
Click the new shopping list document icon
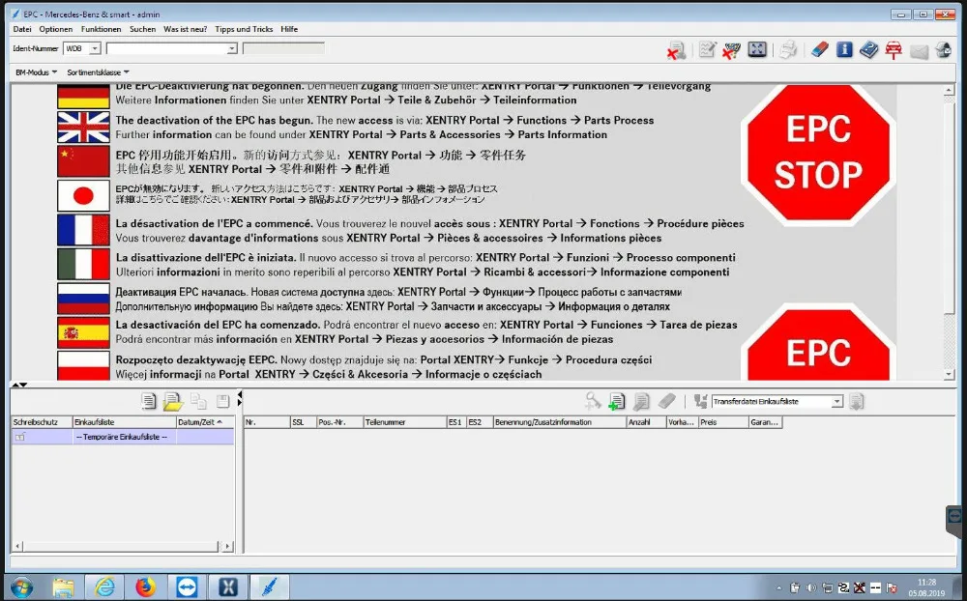click(x=148, y=401)
